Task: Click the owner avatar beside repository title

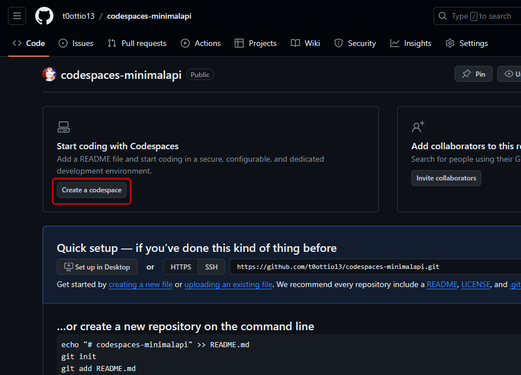Action: (49, 74)
